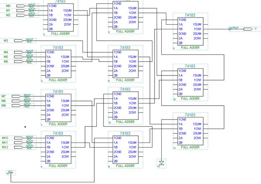
Task: Select the GND ground symbol
Action: 161,163
